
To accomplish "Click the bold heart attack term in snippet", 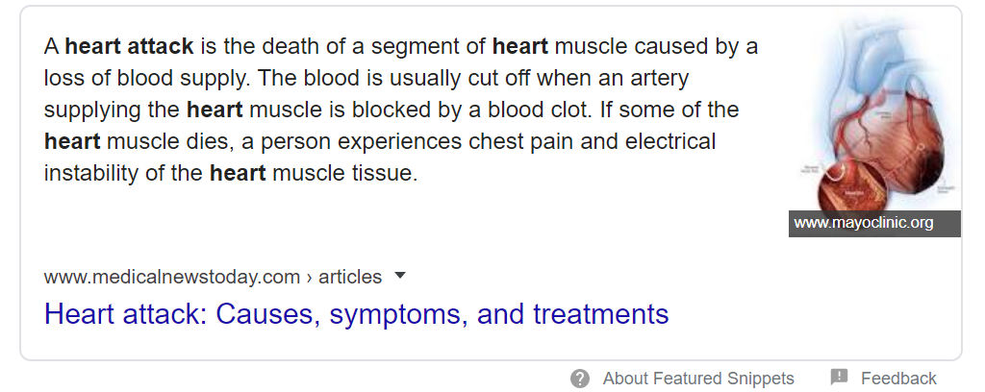I will tap(129, 45).
